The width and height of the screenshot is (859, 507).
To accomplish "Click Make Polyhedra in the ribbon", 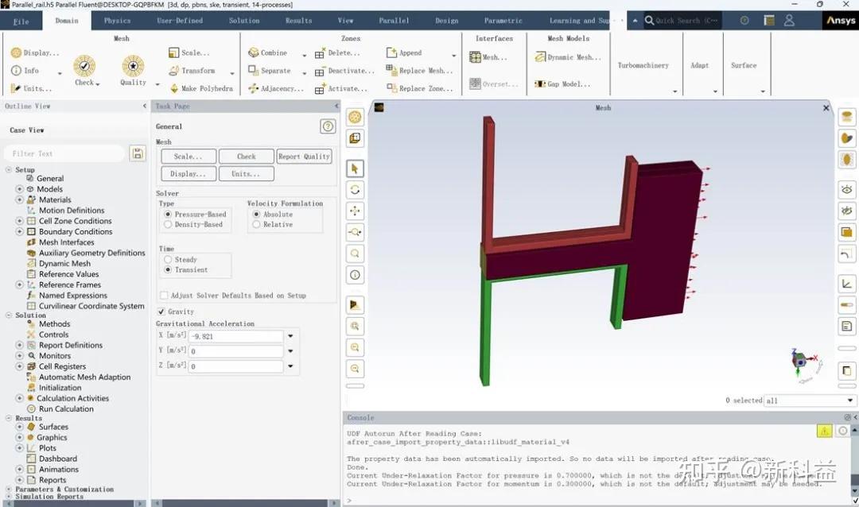I will click(x=201, y=88).
